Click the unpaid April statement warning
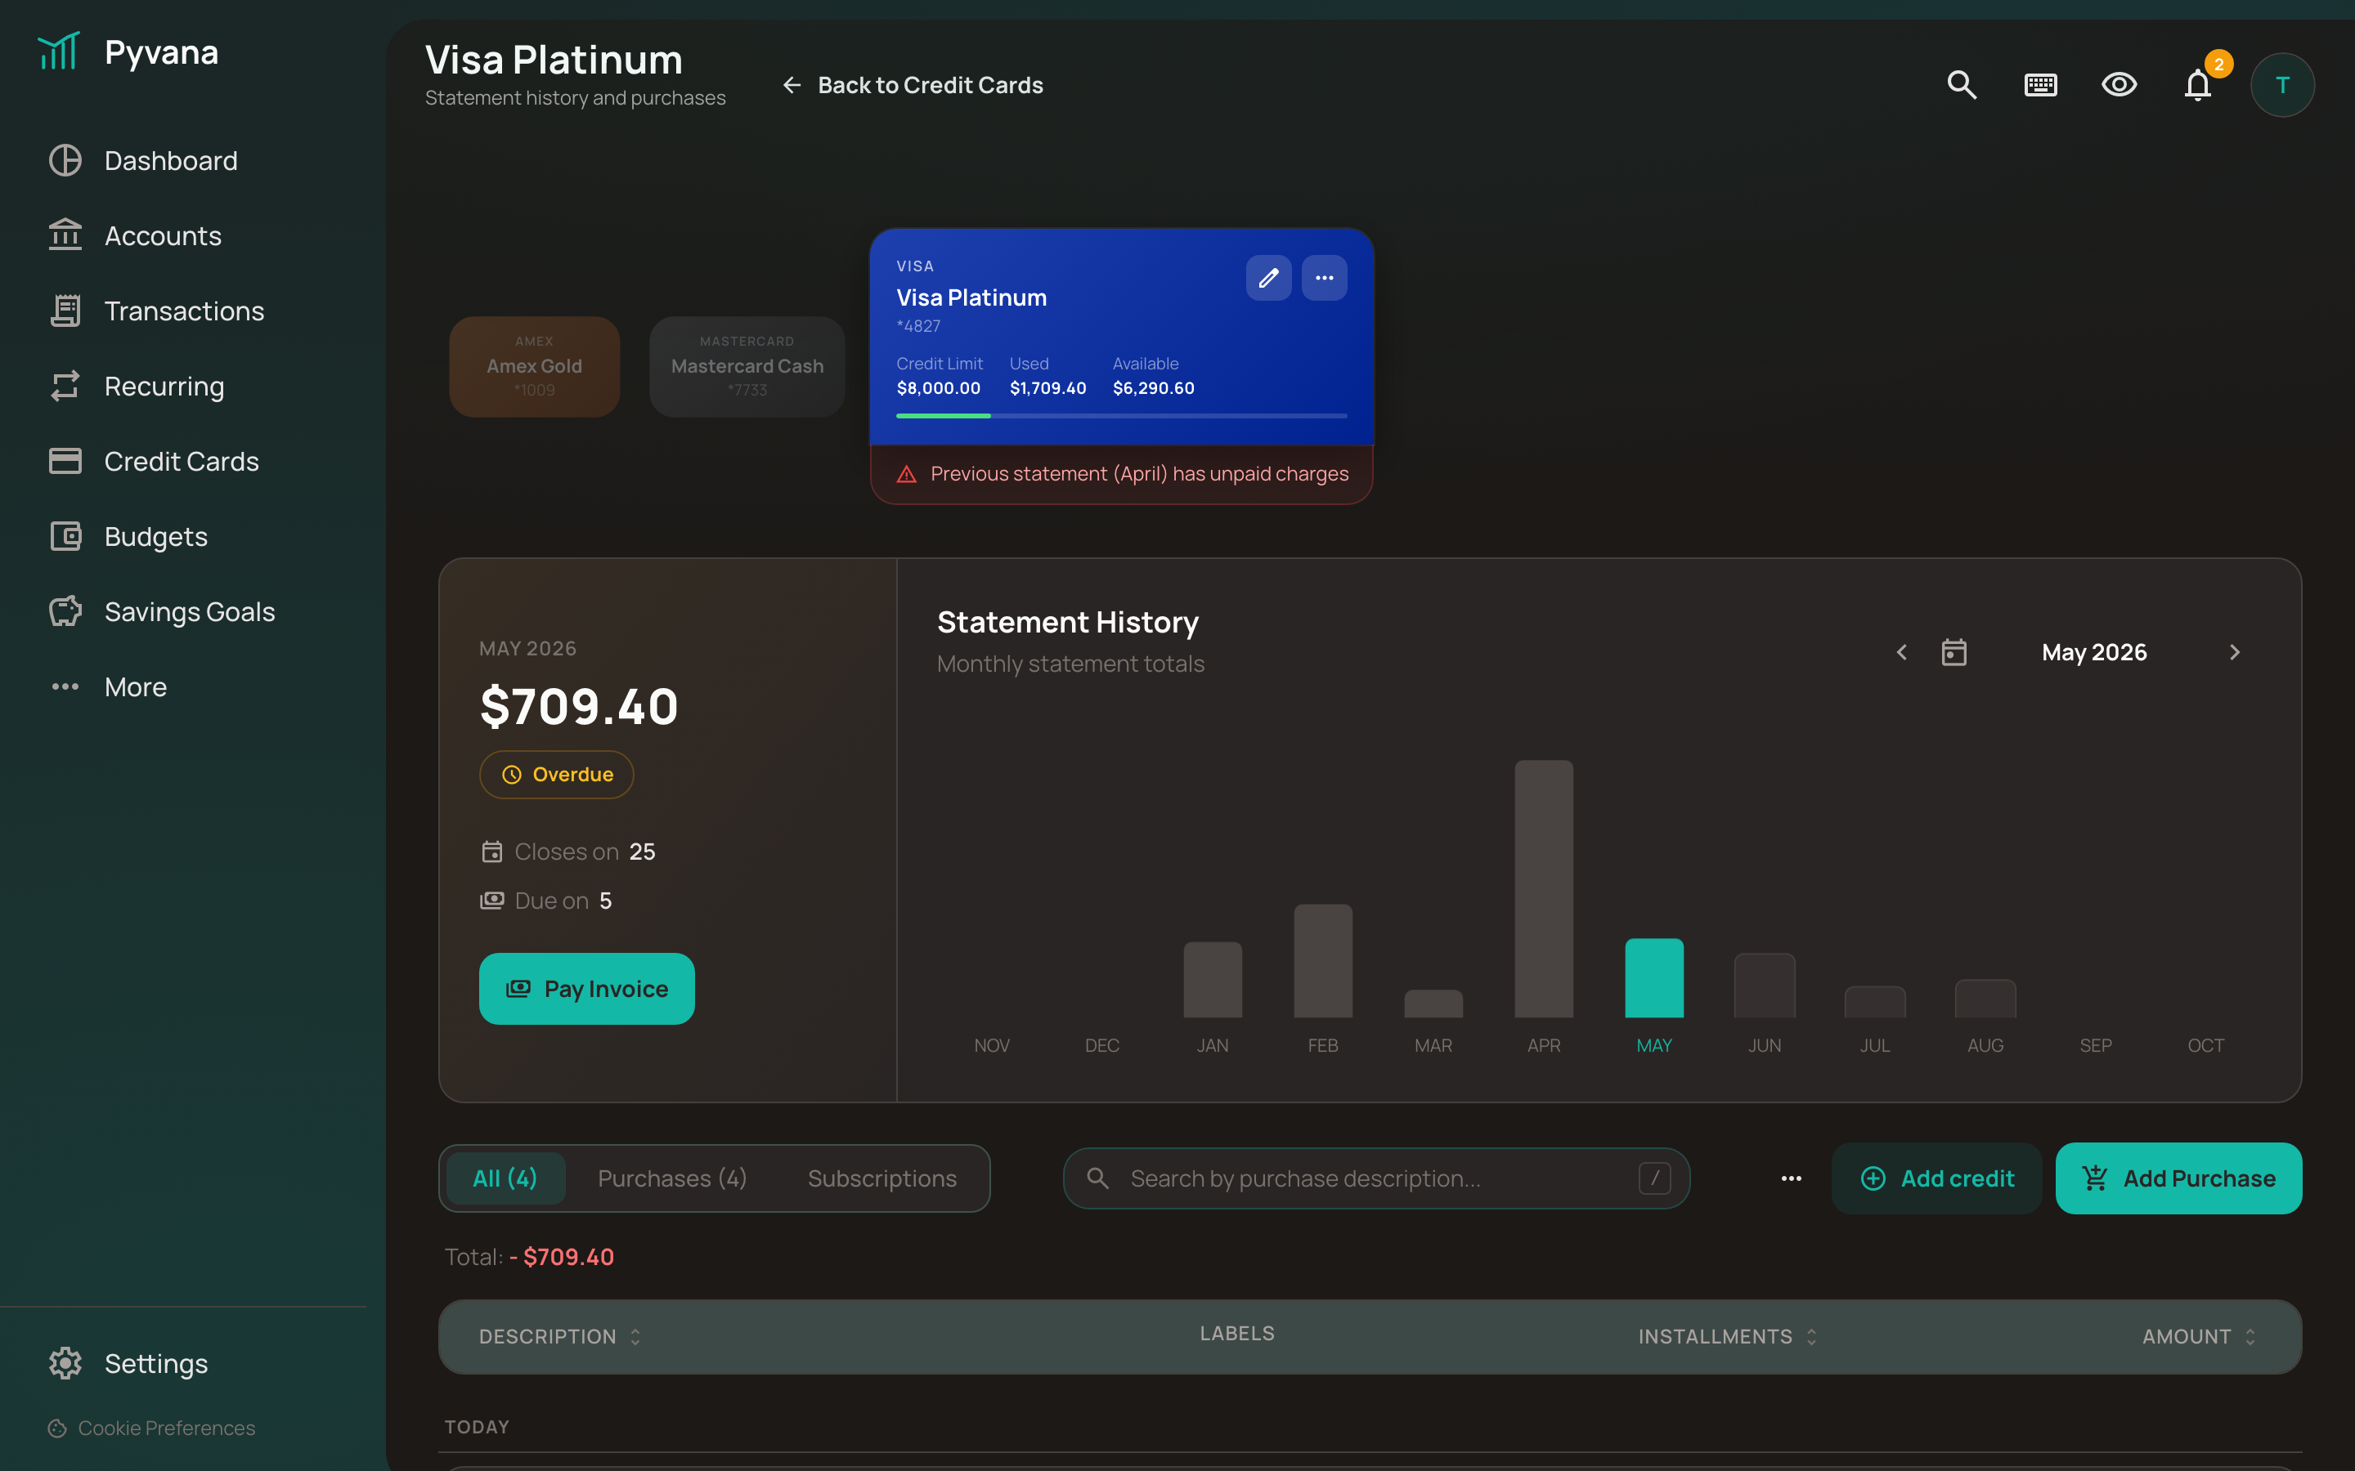 [x=1121, y=474]
